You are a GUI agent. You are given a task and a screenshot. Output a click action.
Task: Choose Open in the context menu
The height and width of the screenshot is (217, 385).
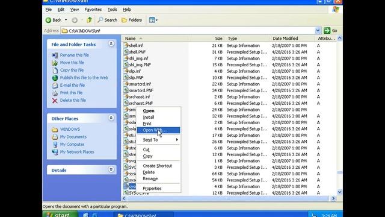pos(158,111)
